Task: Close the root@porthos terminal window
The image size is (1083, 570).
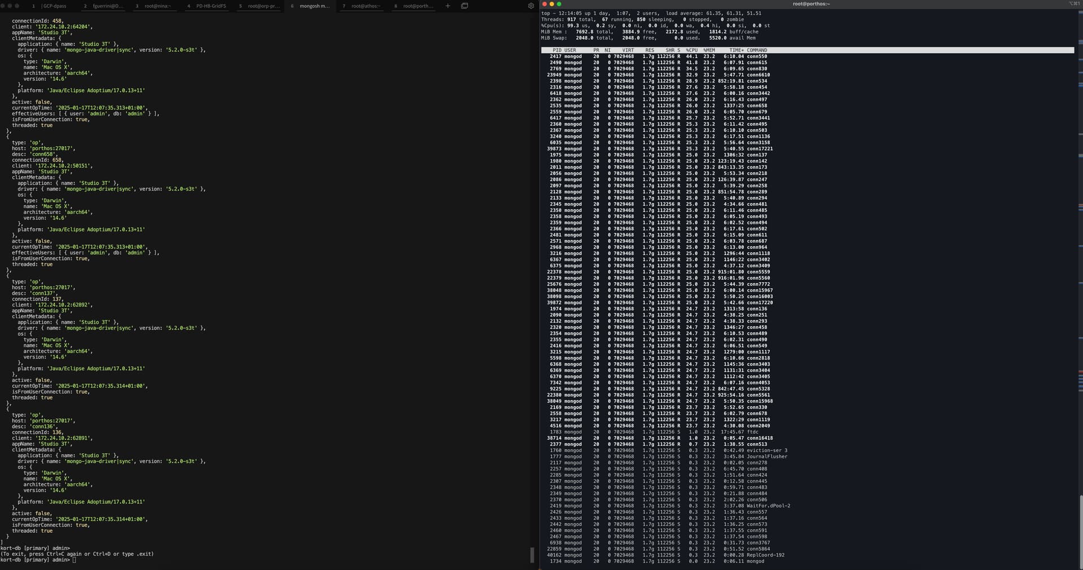Action: [544, 4]
